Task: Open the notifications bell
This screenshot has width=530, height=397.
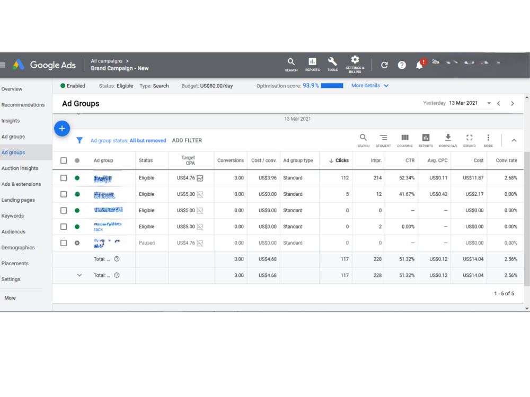Action: pos(419,65)
